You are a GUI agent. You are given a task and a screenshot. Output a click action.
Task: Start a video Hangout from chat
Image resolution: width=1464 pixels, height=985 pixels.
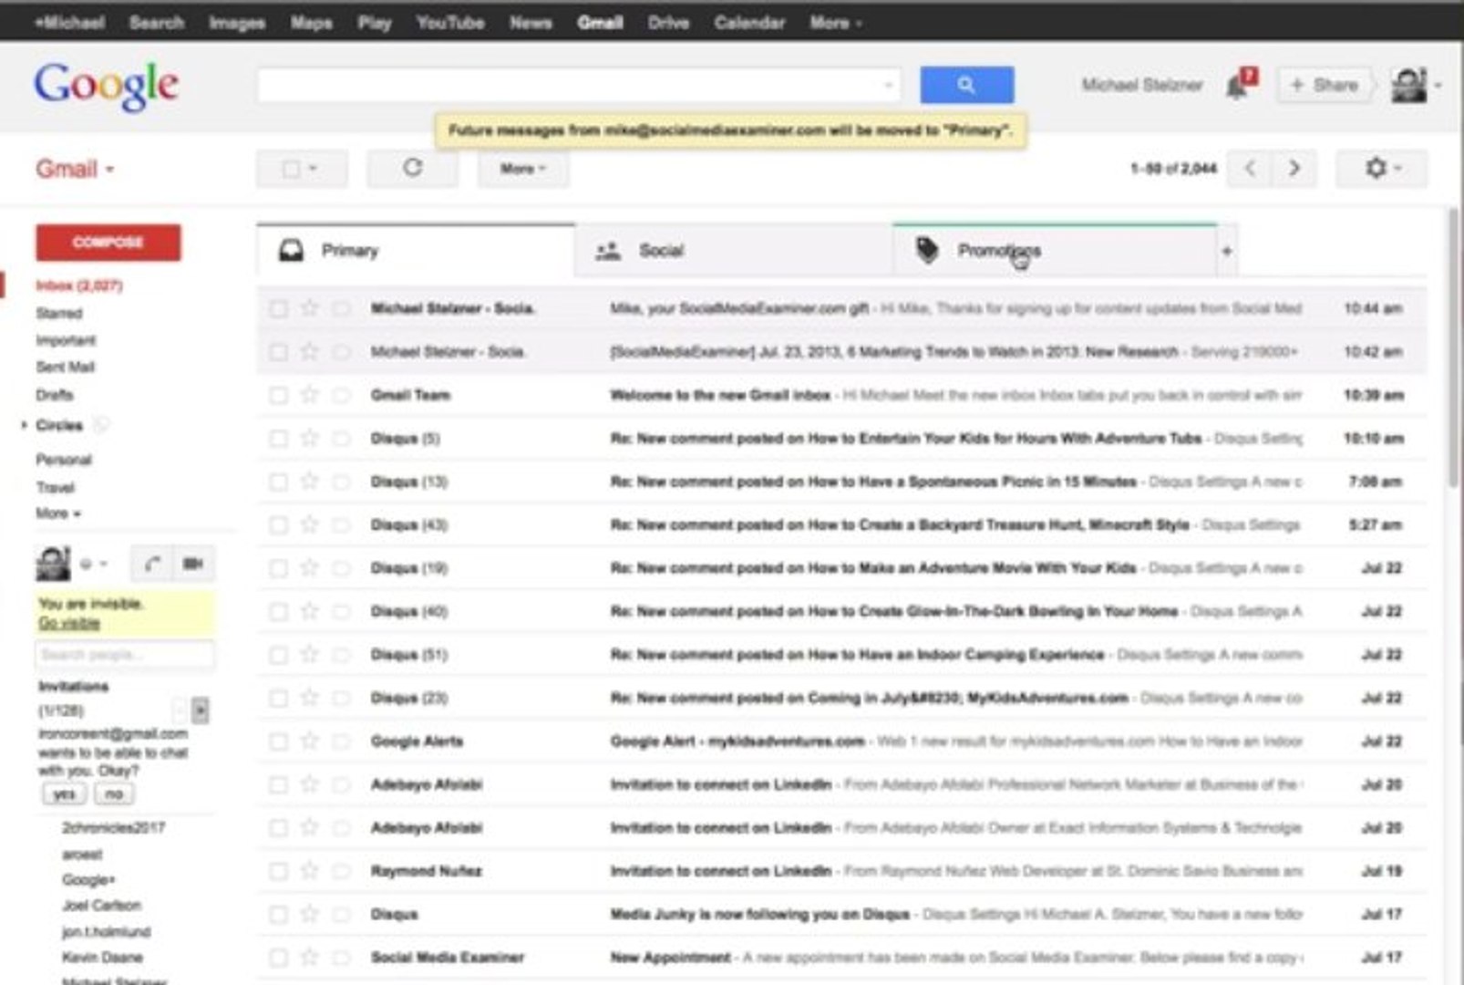point(191,563)
